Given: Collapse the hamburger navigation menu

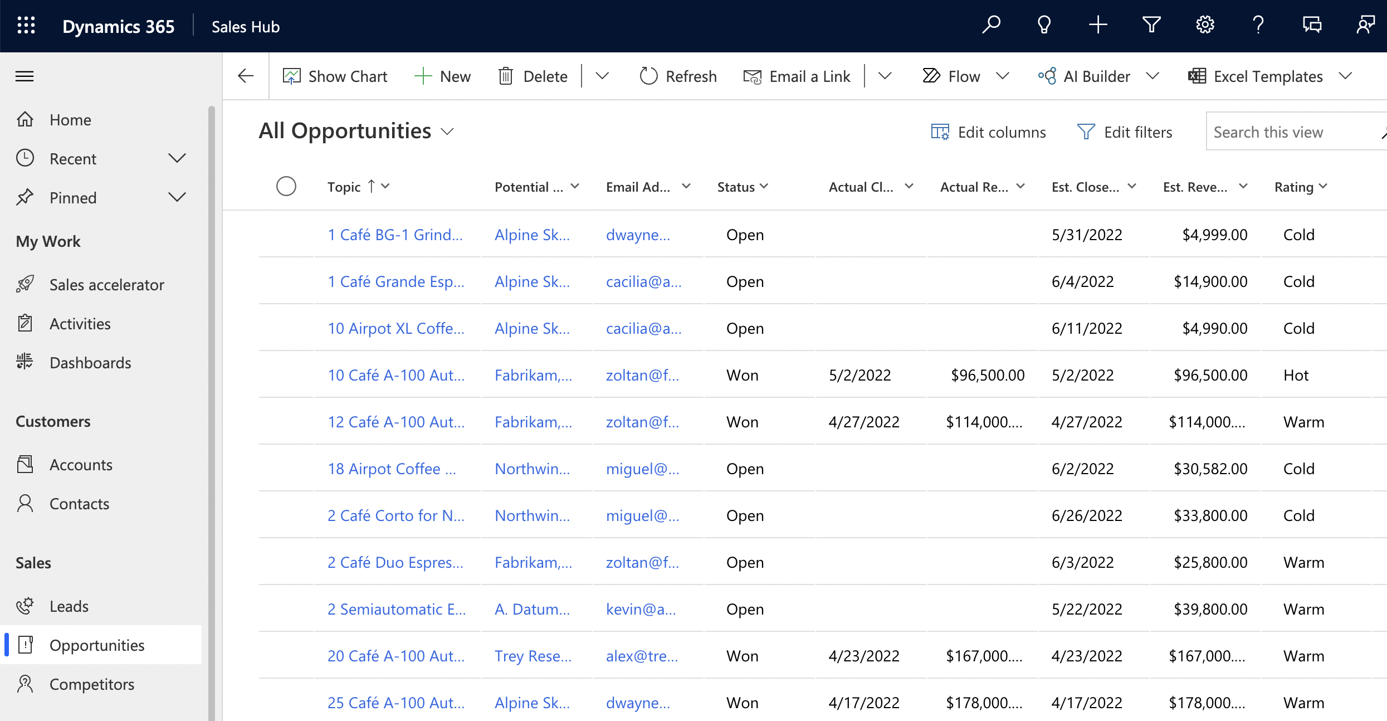Looking at the screenshot, I should (25, 76).
